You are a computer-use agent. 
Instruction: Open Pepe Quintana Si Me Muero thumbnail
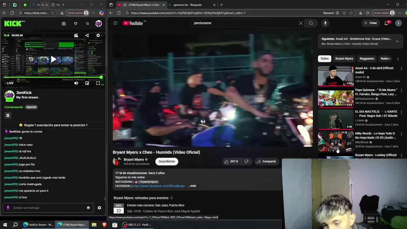pyautogui.click(x=335, y=98)
